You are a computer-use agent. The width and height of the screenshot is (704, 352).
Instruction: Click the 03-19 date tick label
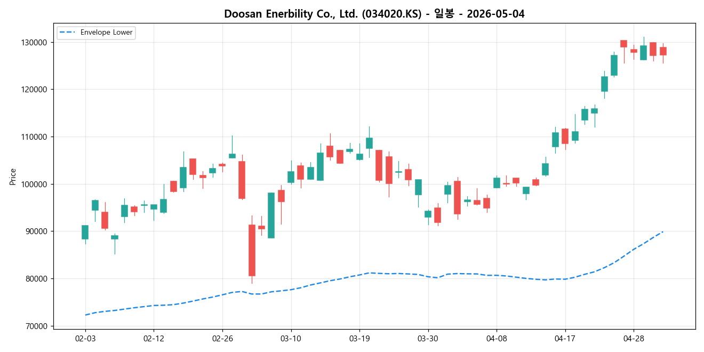(359, 339)
